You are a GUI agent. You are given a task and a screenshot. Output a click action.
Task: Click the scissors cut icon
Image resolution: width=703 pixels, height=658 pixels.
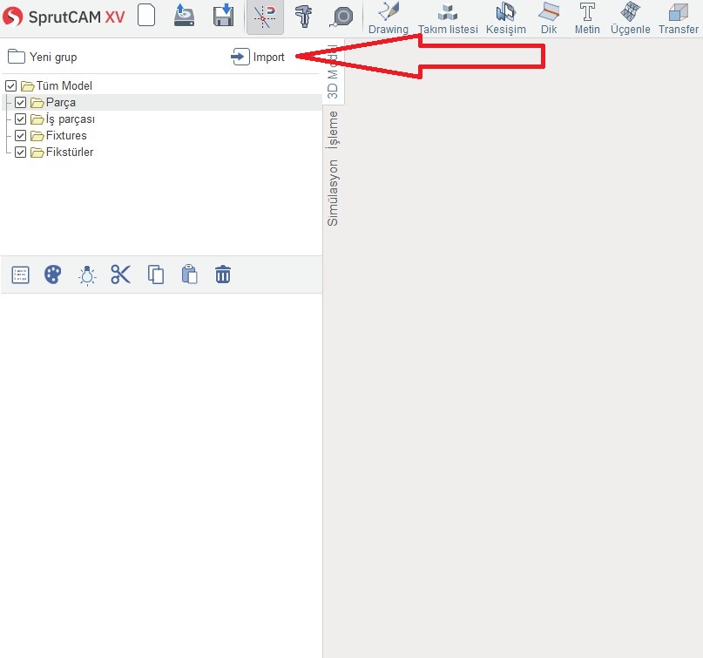120,275
